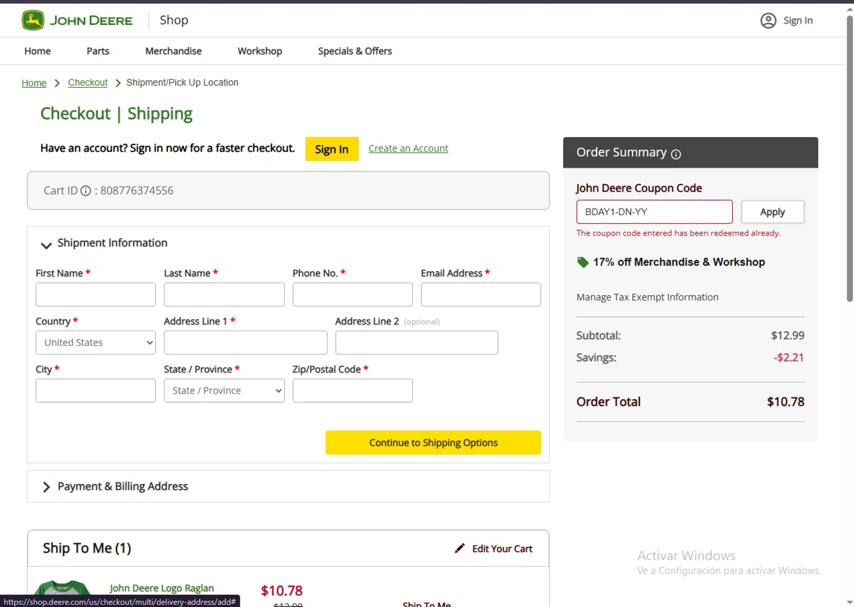This screenshot has height=607, width=854.
Task: Click the 'Shipment/Pick Up Location' breadcrumb text
Action: 182,82
